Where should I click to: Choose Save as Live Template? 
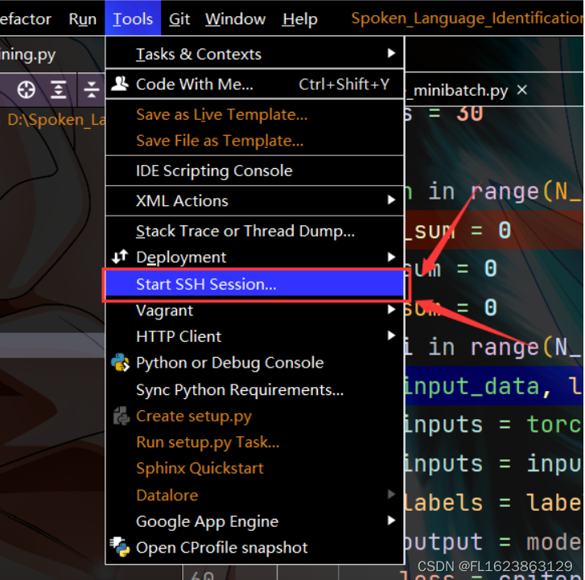tap(255, 114)
